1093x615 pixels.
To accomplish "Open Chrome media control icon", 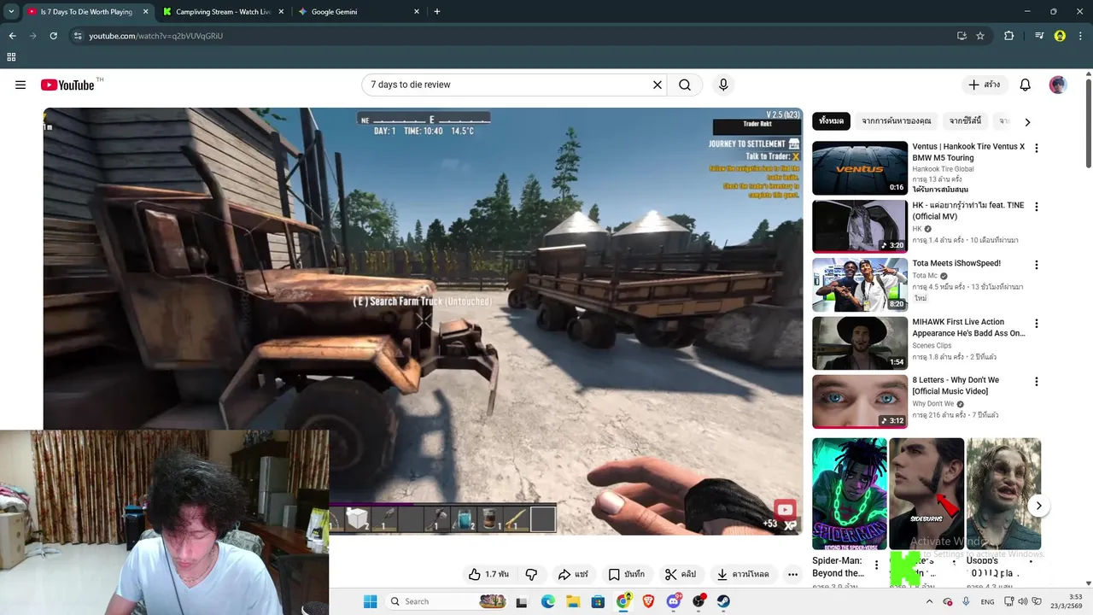I will pos(1039,36).
